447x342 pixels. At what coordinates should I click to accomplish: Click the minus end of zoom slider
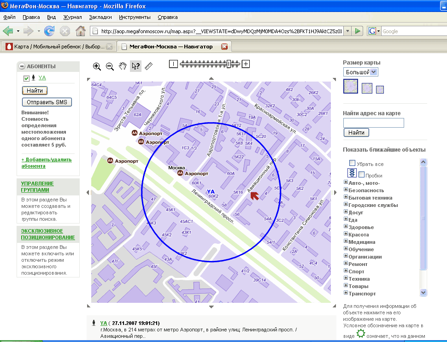[x=173, y=64]
